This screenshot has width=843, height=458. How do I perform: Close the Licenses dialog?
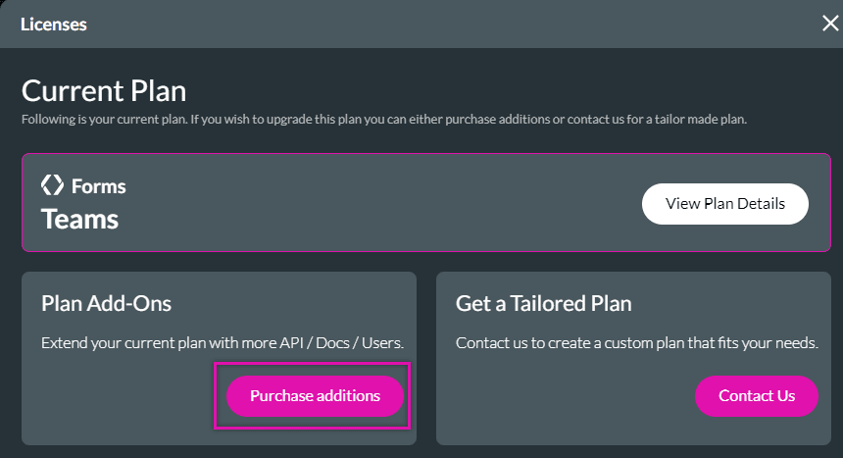[829, 24]
